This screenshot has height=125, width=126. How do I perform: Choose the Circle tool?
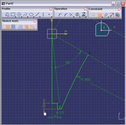coord(19,14)
